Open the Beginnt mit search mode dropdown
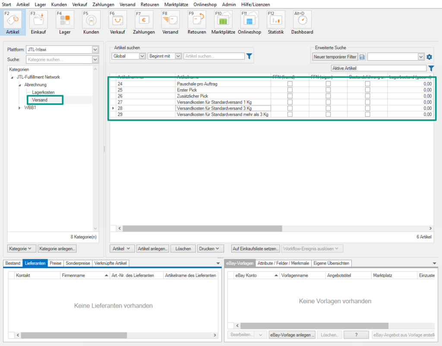 [178, 56]
